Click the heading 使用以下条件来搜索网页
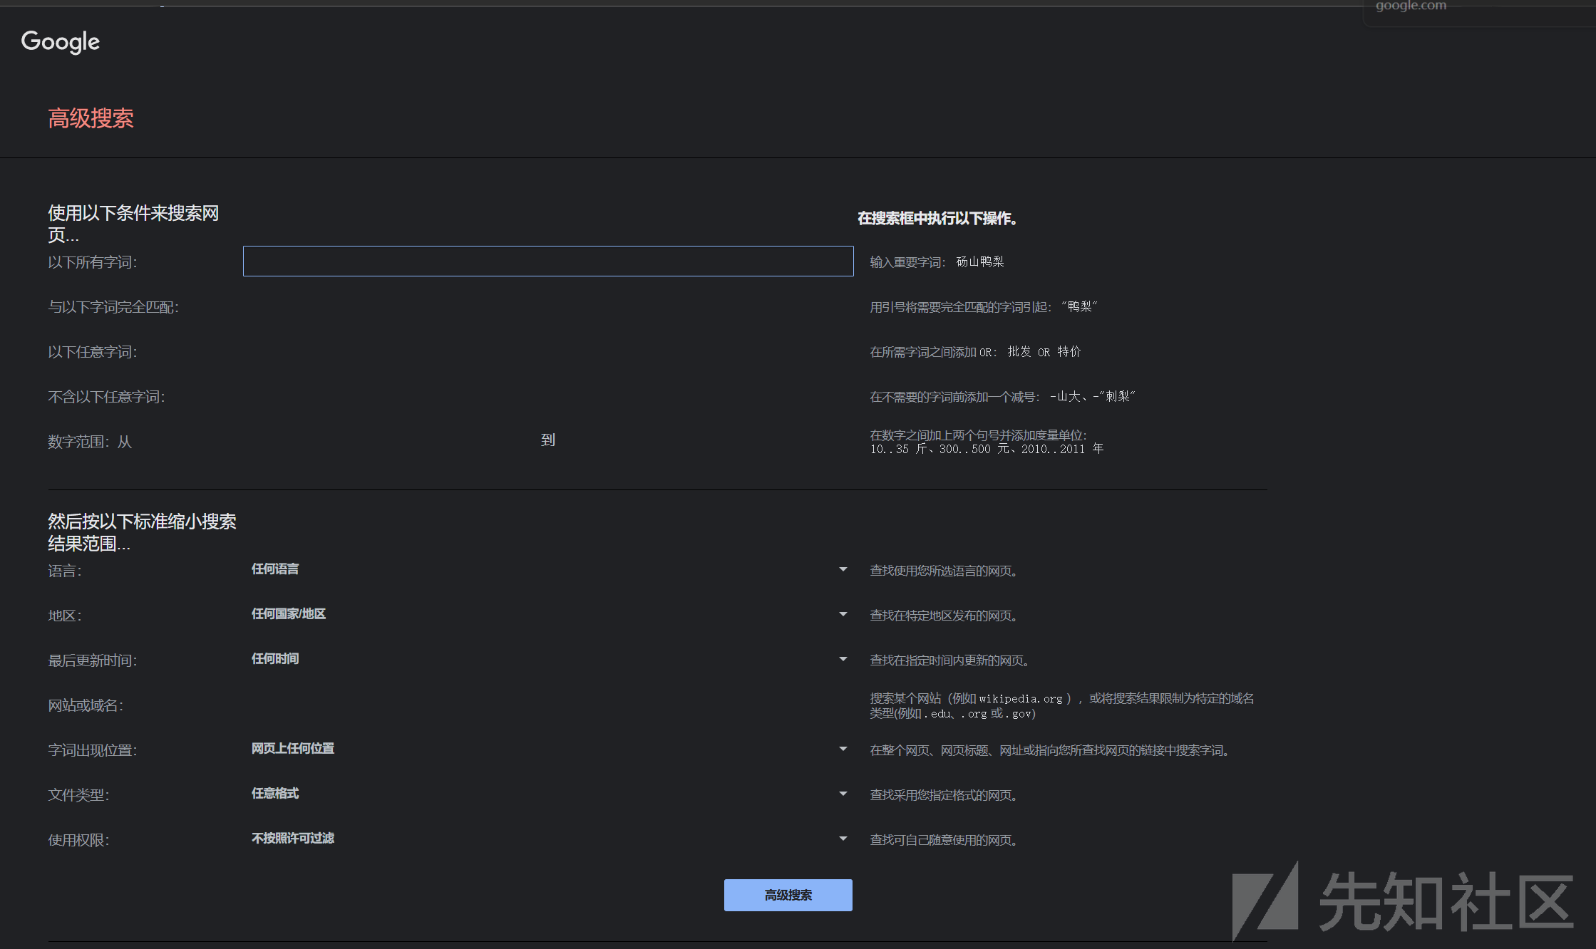Screen dimensions: 1596x949 pyautogui.click(x=133, y=224)
